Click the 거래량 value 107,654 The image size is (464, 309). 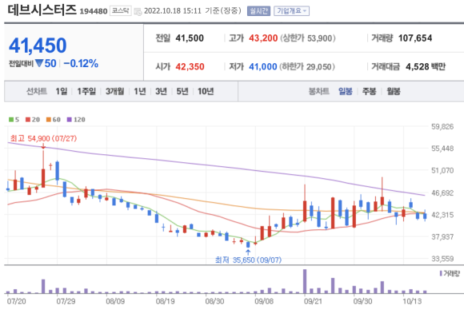coord(415,38)
